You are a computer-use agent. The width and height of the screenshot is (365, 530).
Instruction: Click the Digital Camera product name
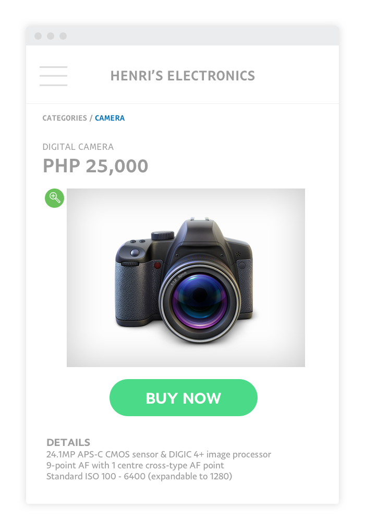[x=78, y=147]
